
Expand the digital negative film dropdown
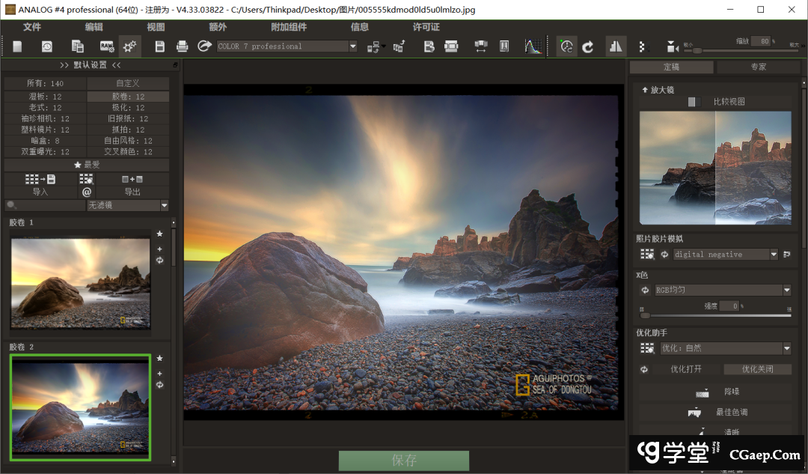click(774, 255)
